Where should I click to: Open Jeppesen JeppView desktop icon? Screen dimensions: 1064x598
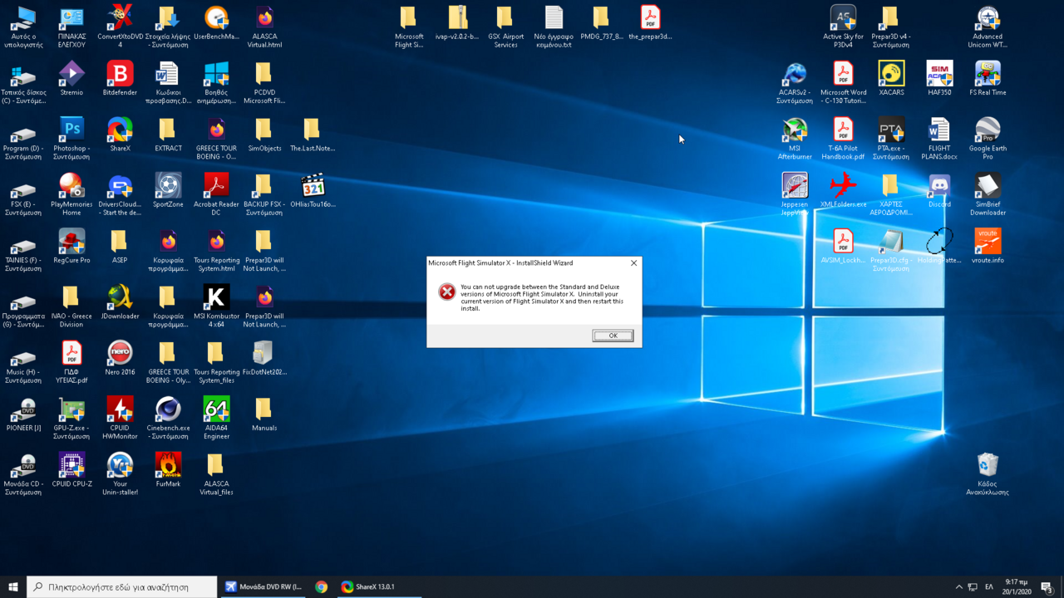point(795,194)
